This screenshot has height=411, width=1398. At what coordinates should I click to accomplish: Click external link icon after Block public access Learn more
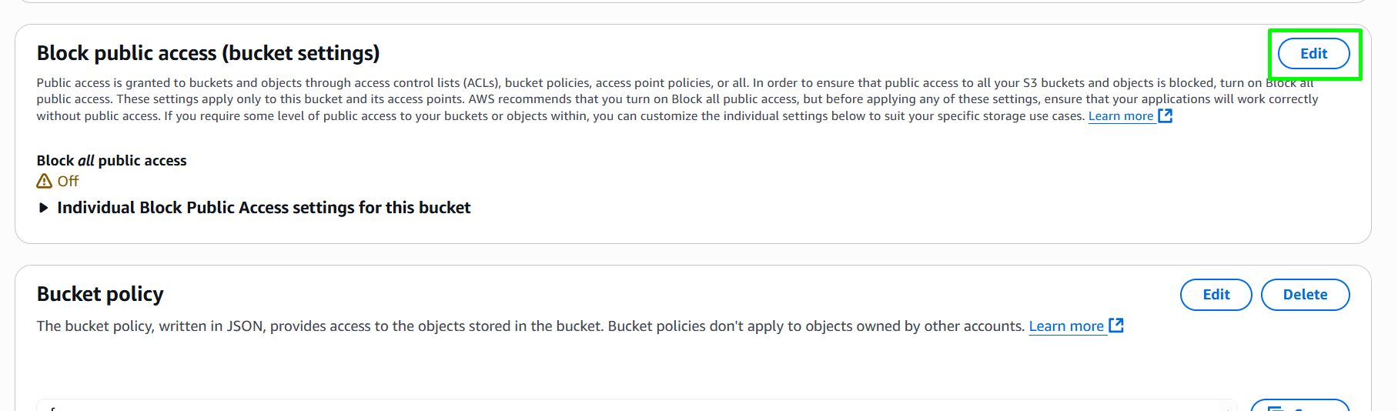pos(1166,115)
